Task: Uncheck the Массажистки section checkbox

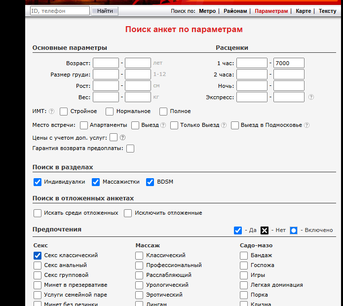Action: tap(96, 182)
